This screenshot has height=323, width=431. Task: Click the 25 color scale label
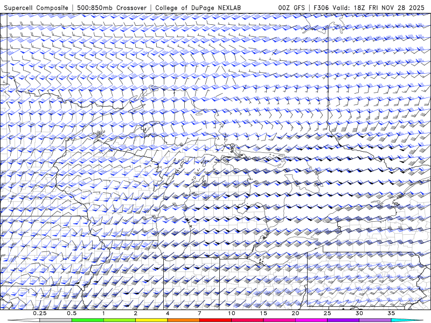(327, 313)
